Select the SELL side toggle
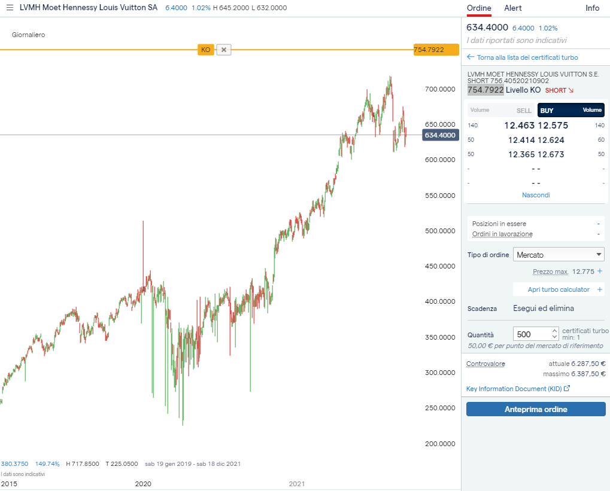This screenshot has height=491, width=610. tap(500, 110)
